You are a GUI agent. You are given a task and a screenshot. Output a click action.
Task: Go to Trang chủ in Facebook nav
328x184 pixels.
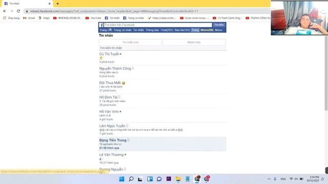tap(106, 30)
